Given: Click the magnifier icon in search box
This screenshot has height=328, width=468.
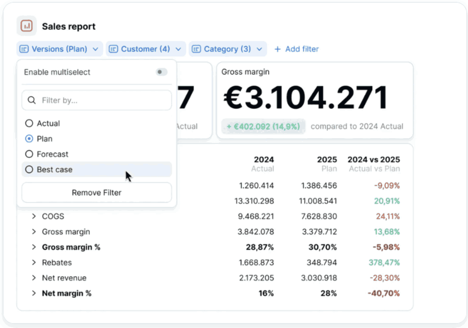Looking at the screenshot, I should 32,101.
